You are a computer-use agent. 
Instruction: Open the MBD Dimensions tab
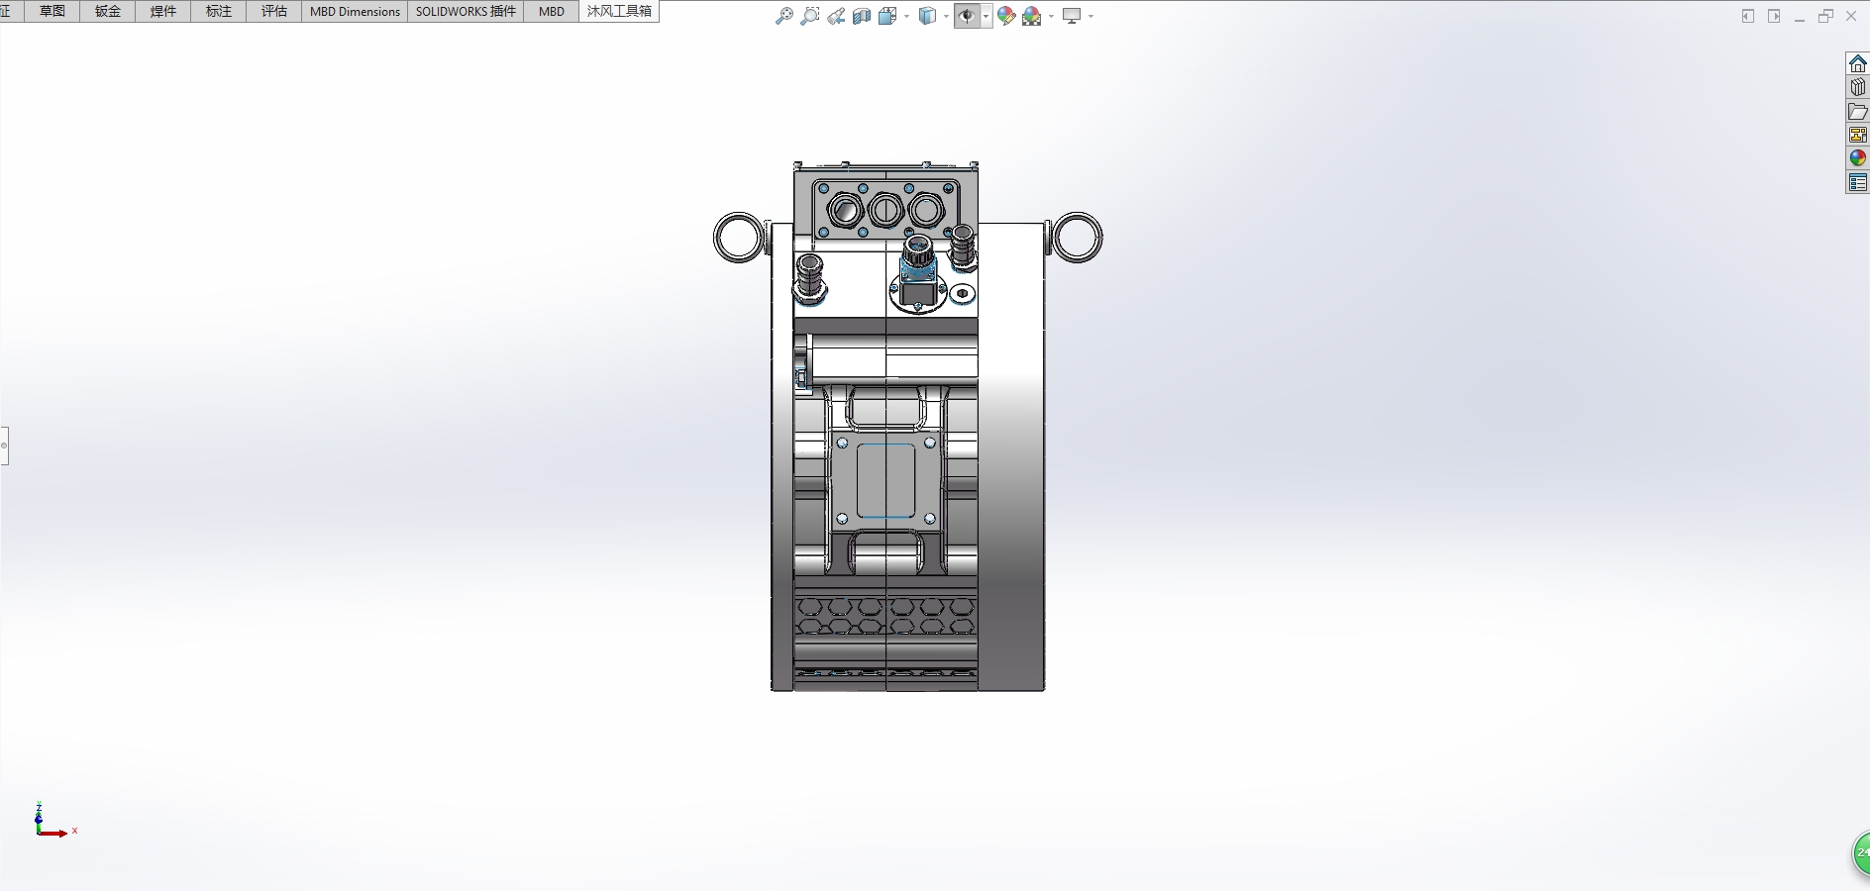coord(355,11)
